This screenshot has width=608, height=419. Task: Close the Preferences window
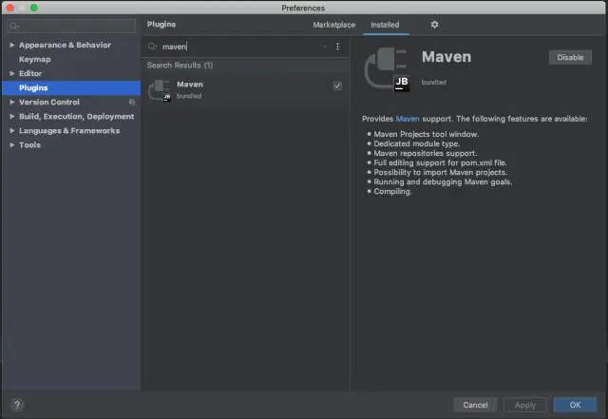(10, 8)
